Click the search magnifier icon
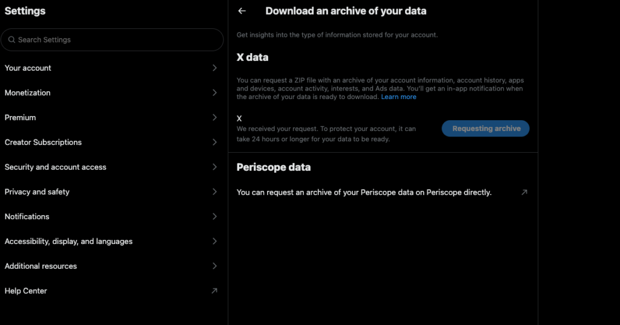The width and height of the screenshot is (620, 325). tap(12, 40)
